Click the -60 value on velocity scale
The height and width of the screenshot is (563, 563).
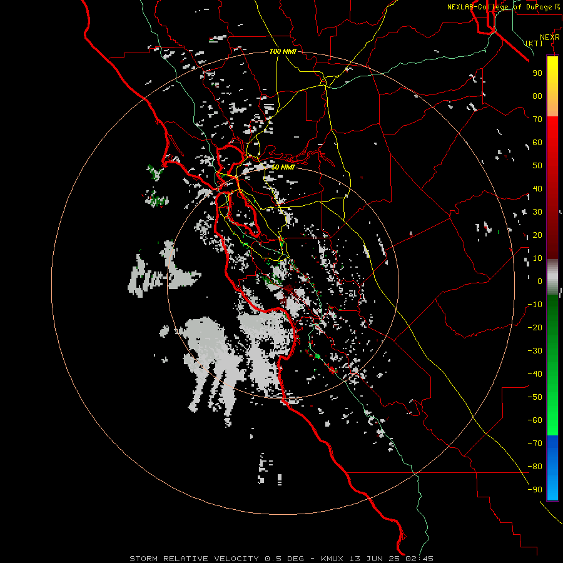535,420
